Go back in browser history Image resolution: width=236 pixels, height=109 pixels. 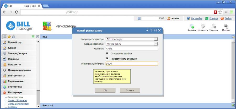(x=5, y=12)
